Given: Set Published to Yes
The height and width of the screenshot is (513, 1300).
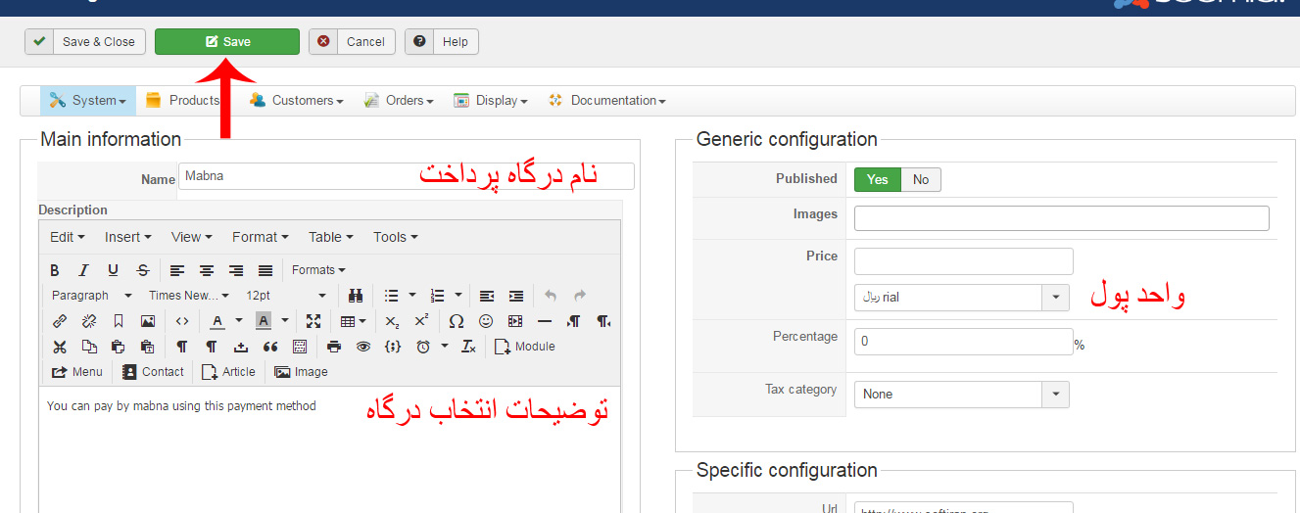Looking at the screenshot, I should [x=877, y=179].
